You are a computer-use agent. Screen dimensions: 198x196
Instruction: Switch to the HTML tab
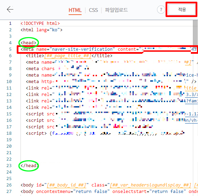coord(75,10)
